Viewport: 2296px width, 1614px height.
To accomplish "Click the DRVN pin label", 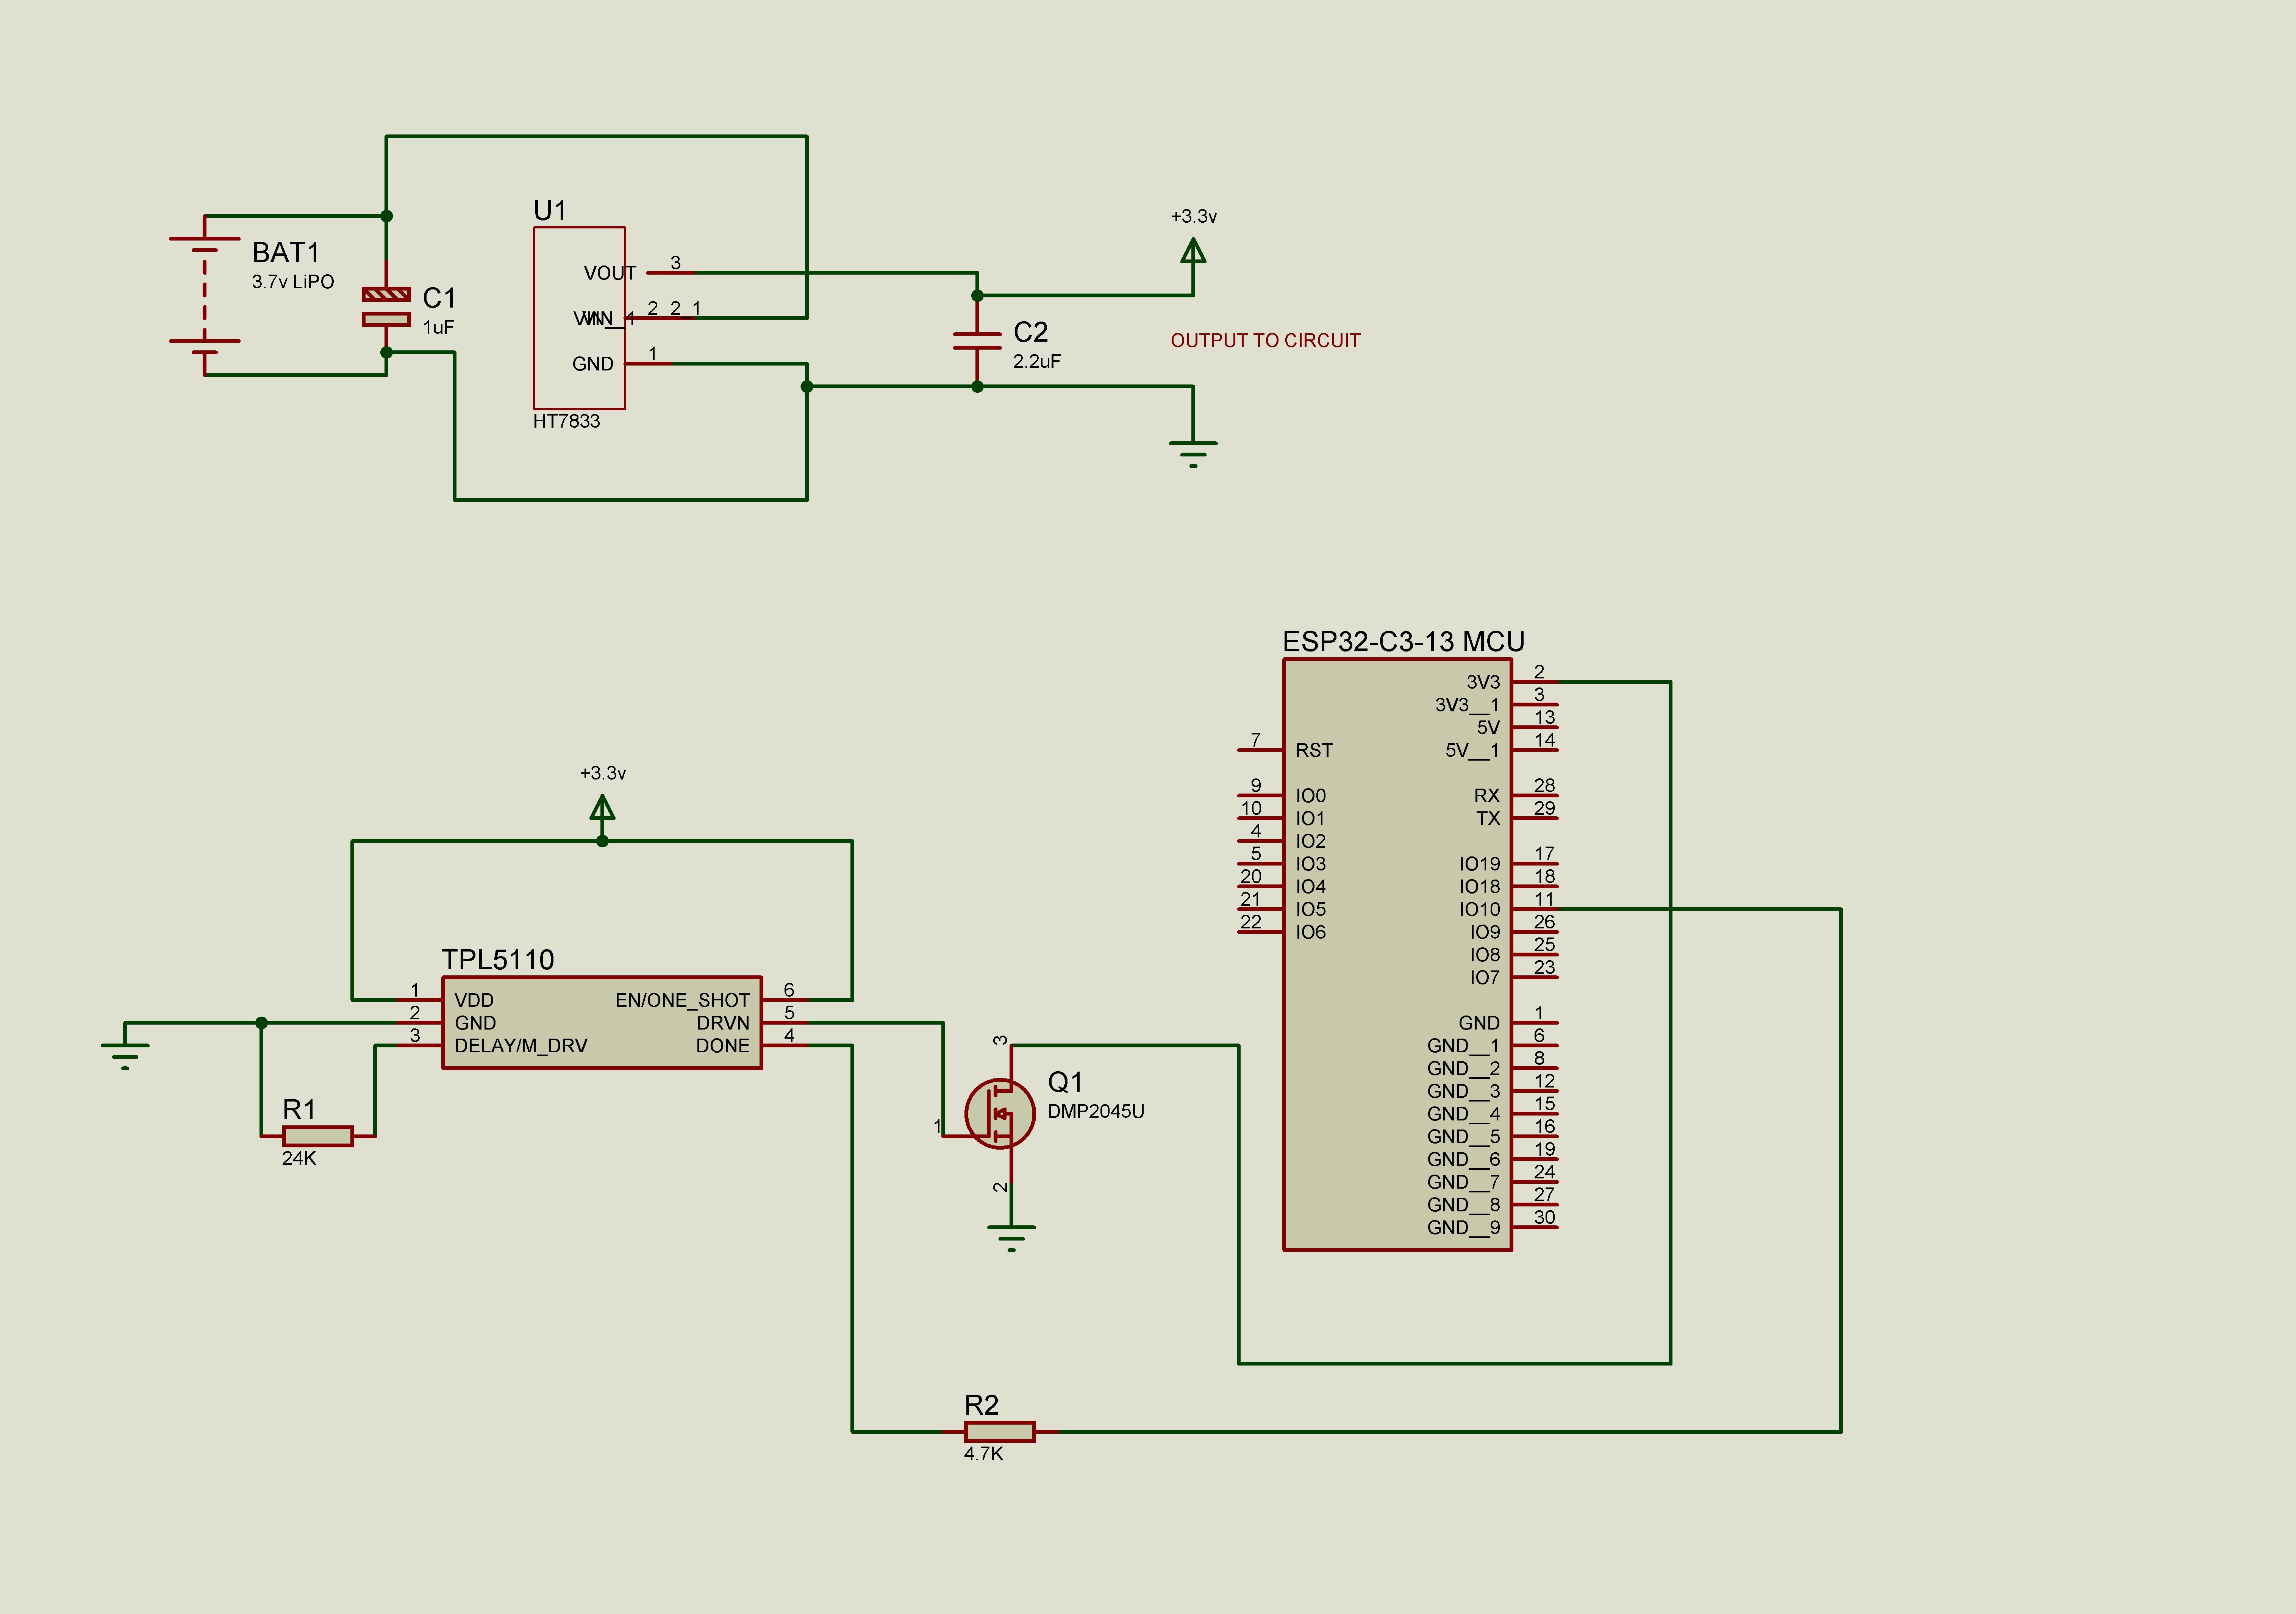I will [x=723, y=1023].
